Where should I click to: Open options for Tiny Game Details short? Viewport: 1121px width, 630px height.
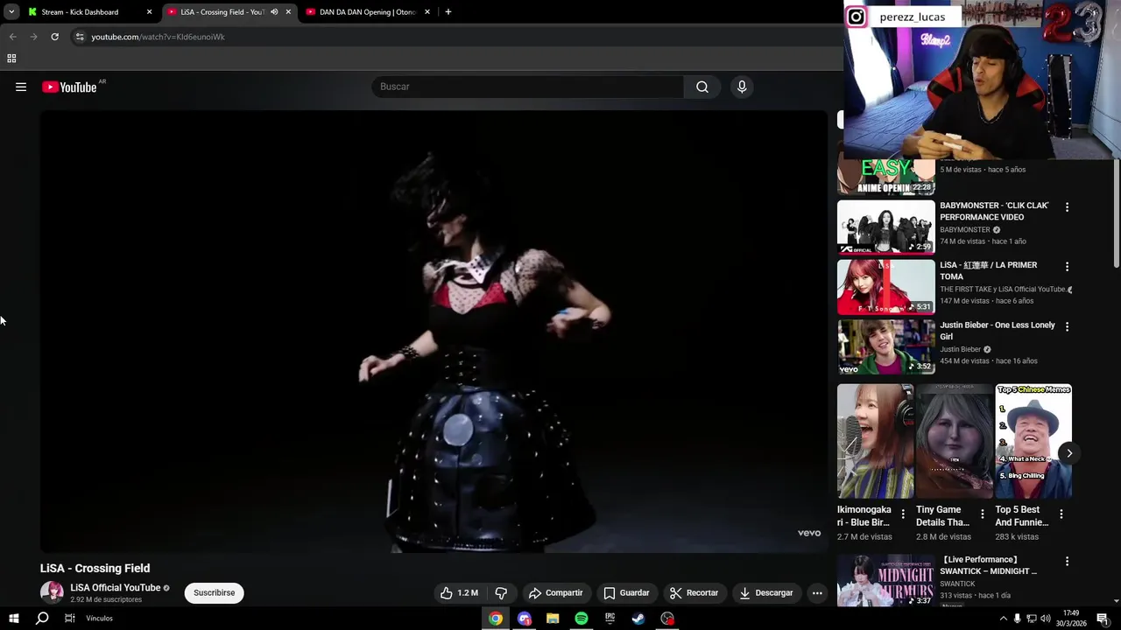click(x=982, y=514)
